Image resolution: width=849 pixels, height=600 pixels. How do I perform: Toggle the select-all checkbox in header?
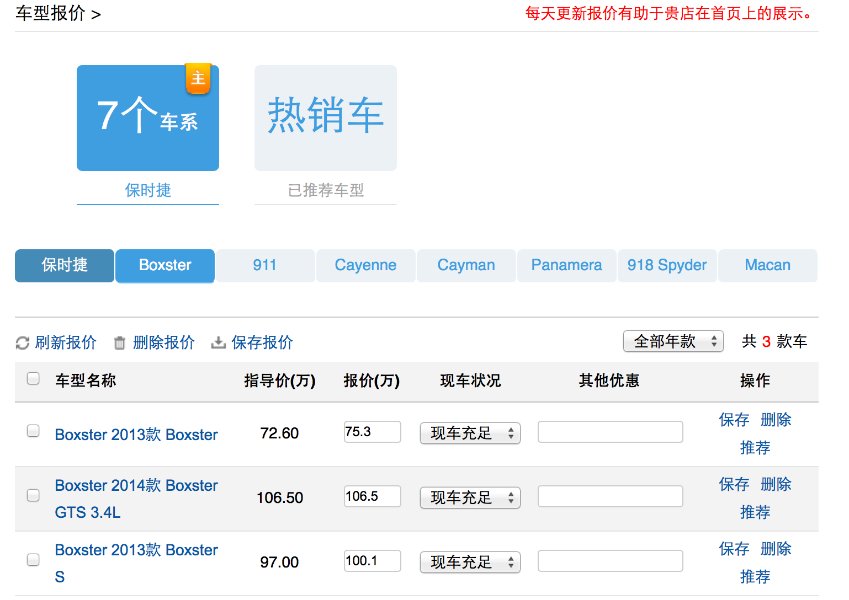click(33, 378)
